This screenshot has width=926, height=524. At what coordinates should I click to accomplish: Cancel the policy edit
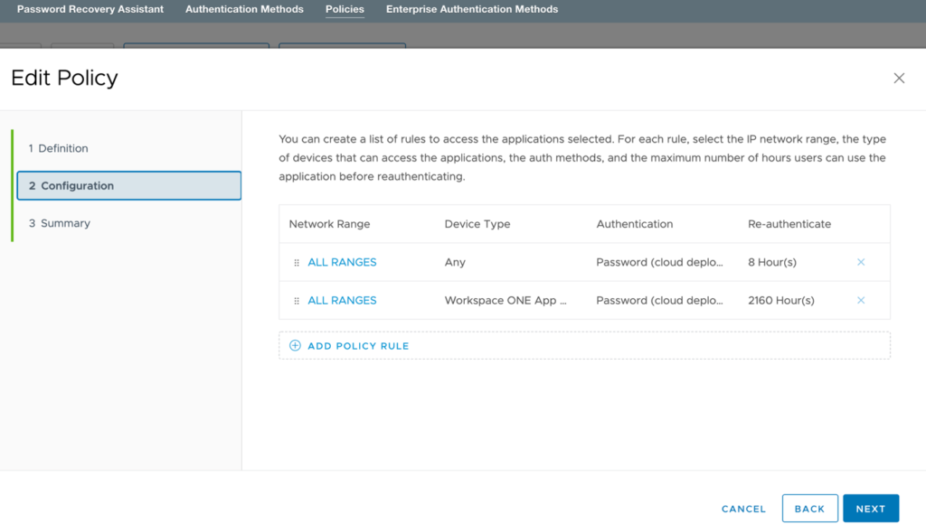tap(742, 508)
